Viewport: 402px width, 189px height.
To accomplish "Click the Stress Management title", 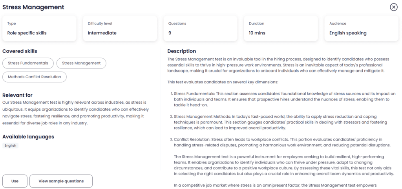I will coord(33,7).
